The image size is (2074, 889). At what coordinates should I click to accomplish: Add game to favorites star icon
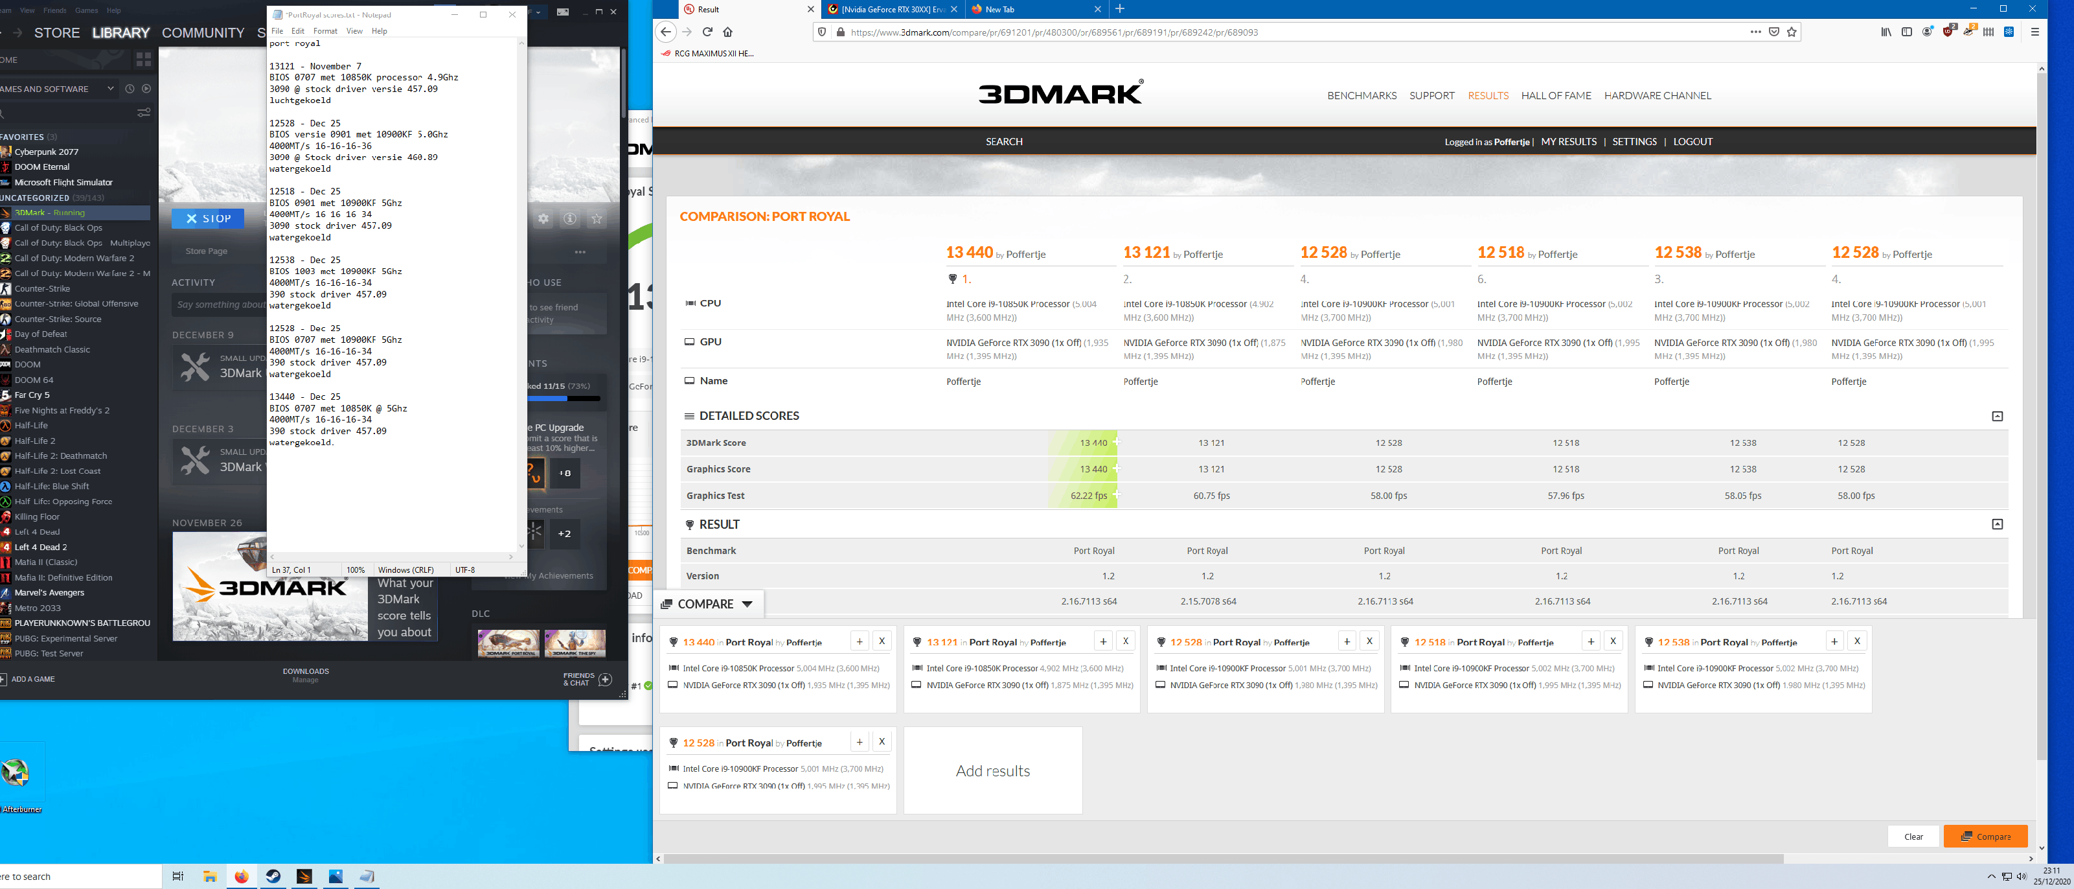(x=597, y=218)
